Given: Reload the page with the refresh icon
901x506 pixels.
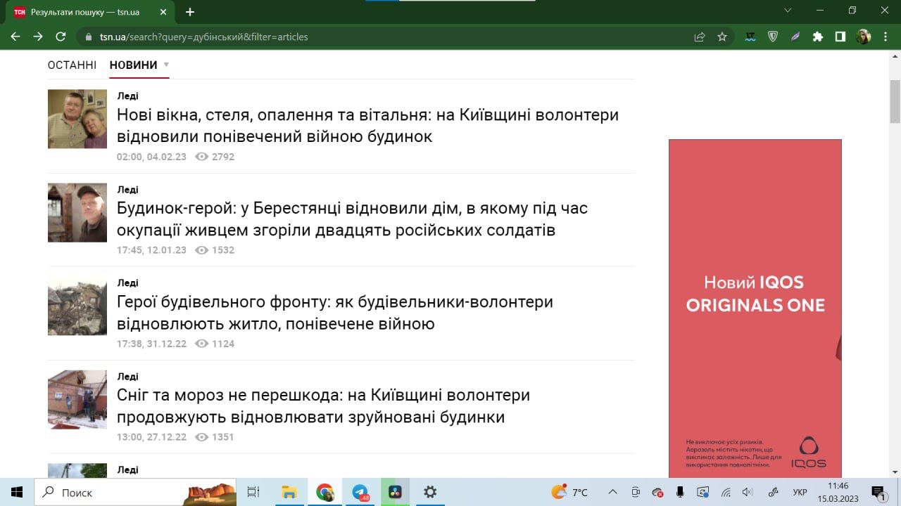Looking at the screenshot, I should click(x=61, y=37).
